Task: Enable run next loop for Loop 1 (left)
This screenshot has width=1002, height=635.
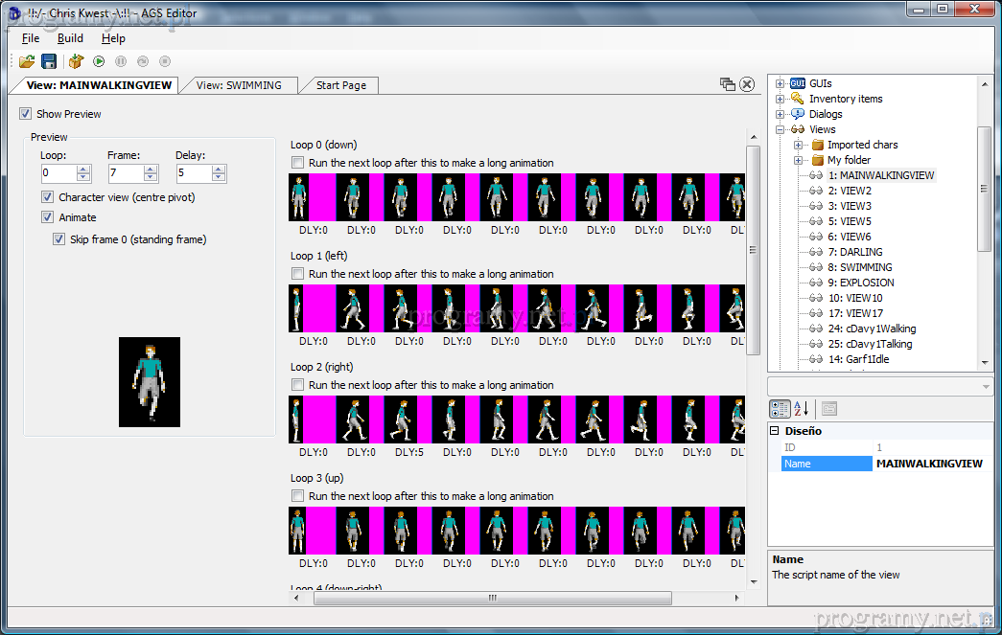Action: coord(298,274)
